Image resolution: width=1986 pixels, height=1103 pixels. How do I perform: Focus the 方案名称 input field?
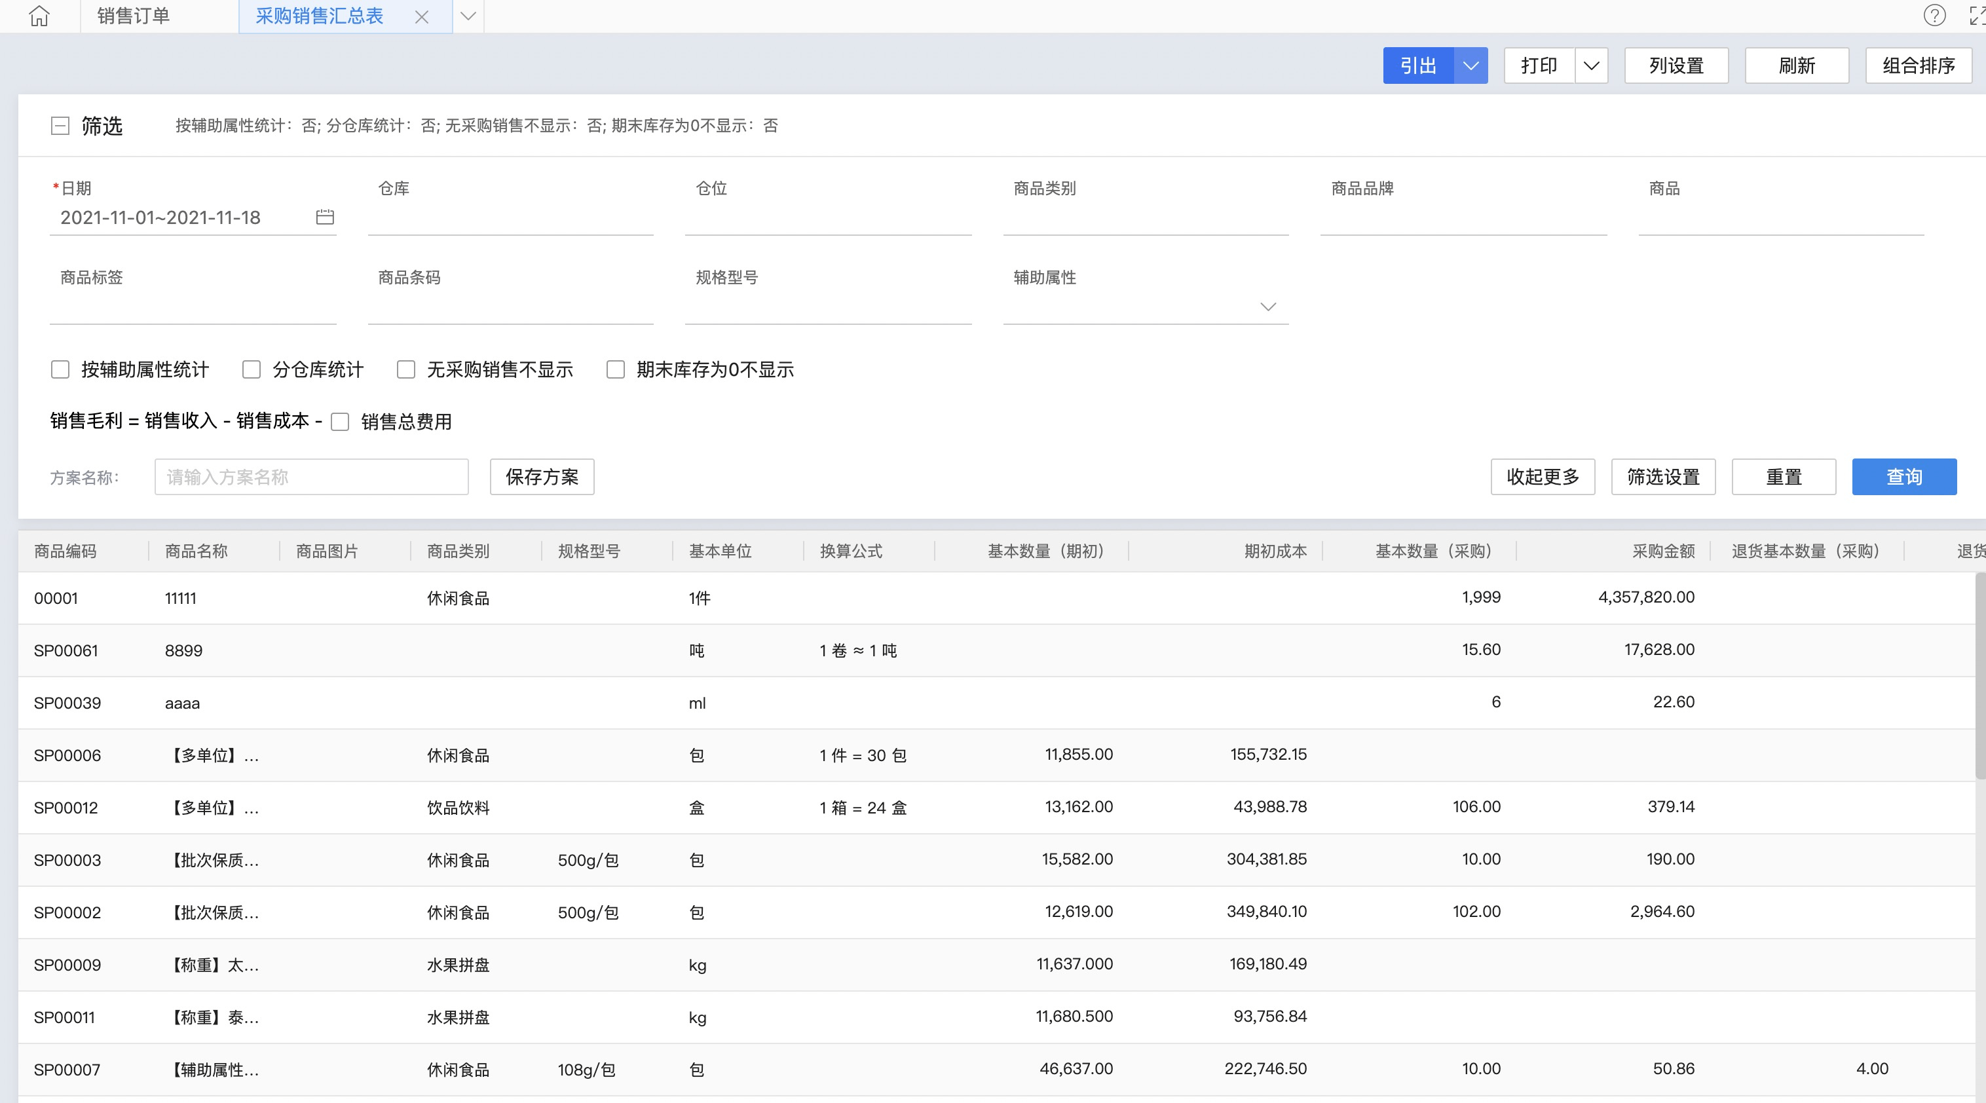click(310, 477)
